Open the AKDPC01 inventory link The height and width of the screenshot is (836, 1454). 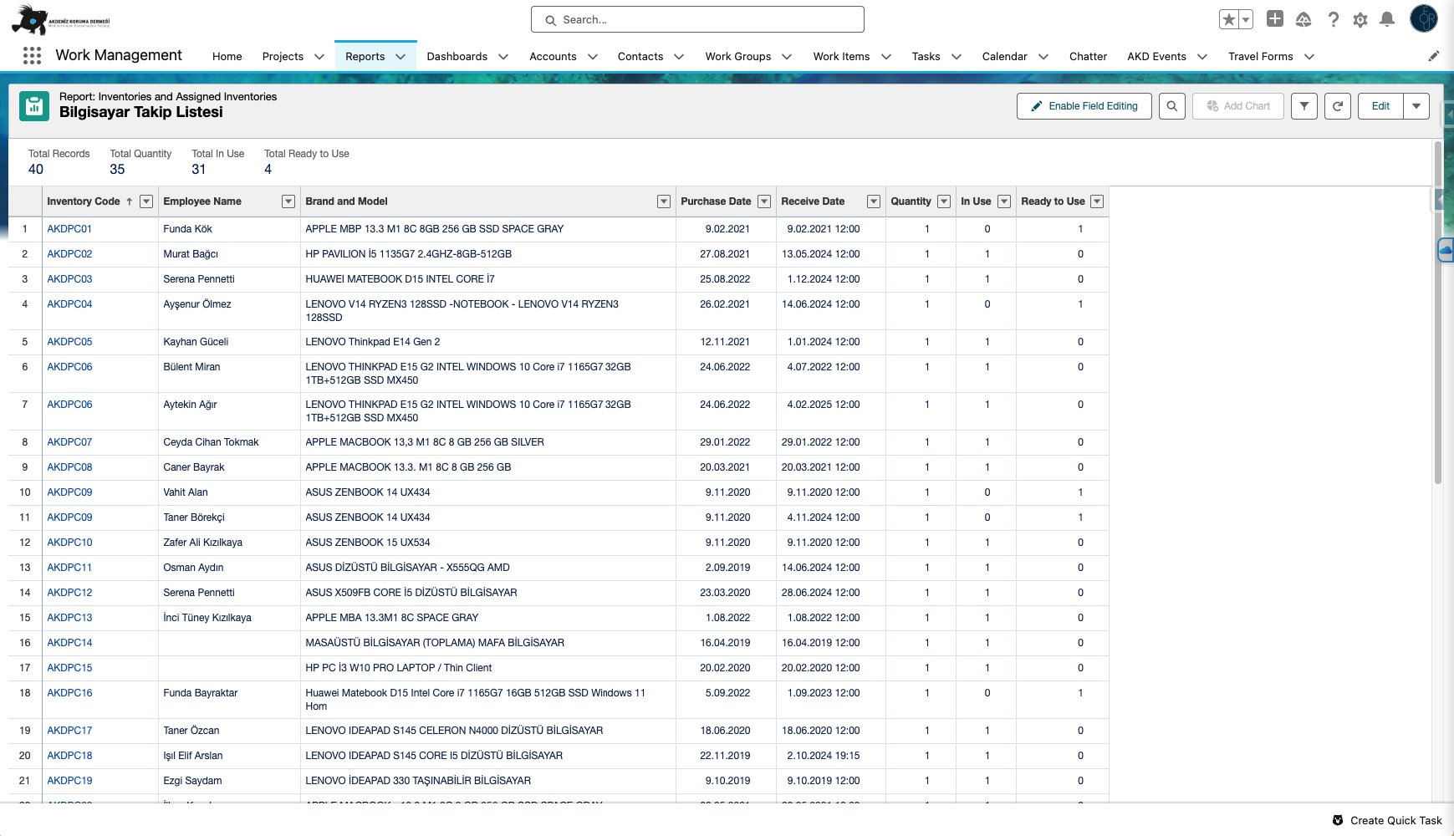click(69, 229)
